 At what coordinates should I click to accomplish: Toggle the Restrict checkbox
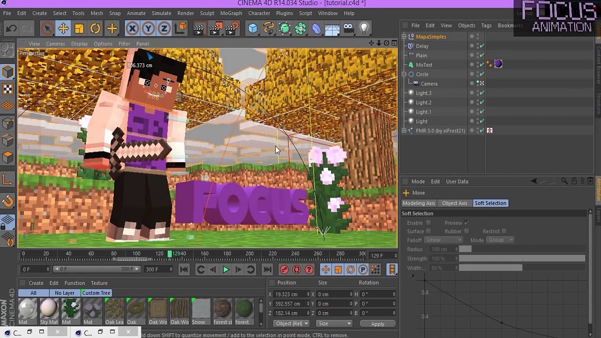504,231
